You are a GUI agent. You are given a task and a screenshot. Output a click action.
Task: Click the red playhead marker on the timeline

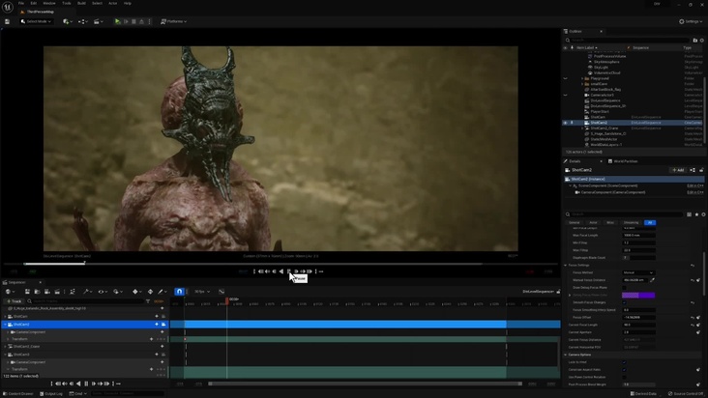[227, 299]
